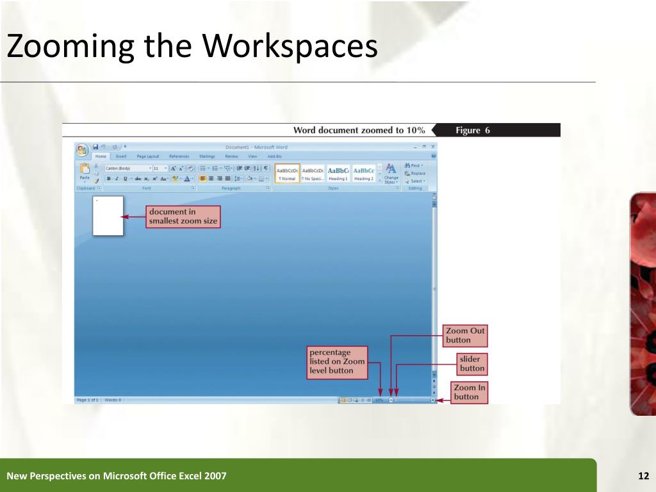Click the Office Button orb in Word
656x492 pixels.
(82, 151)
